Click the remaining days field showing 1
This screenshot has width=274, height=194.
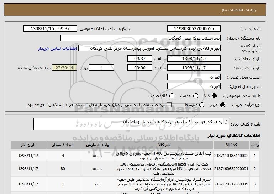[101, 68]
